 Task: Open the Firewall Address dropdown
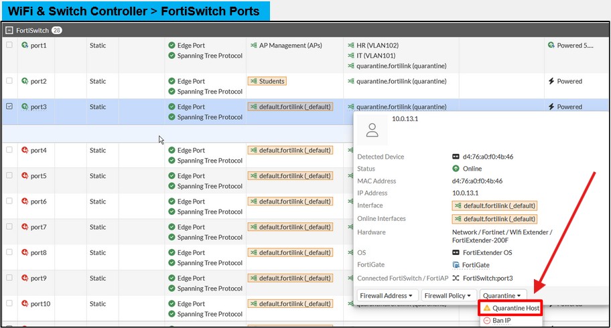coord(387,296)
